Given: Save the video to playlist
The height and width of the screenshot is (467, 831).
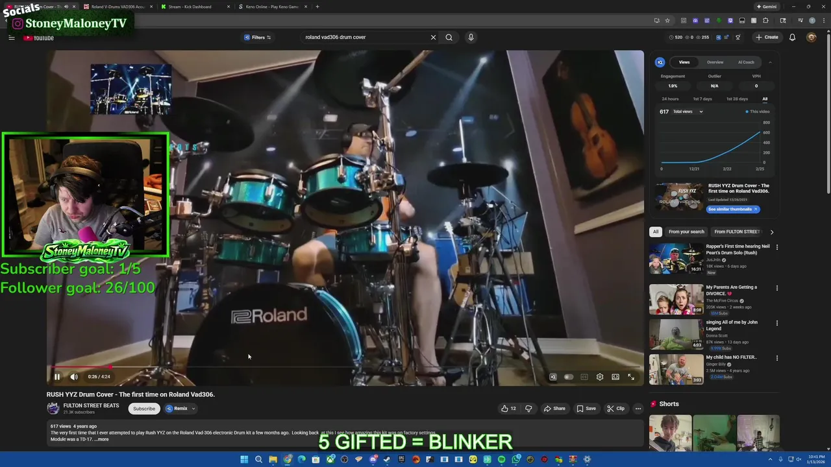Looking at the screenshot, I should [x=586, y=409].
